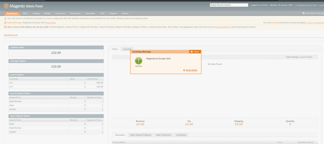The height and width of the screenshot is (144, 324).
Task: Select the Most Viewed Products tab
Action: tap(140, 135)
